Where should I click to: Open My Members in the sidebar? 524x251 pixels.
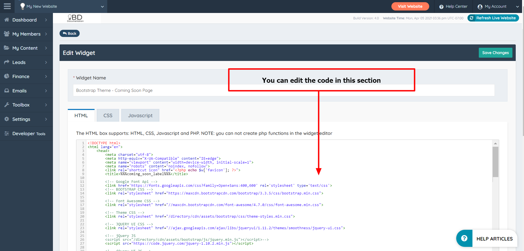26,34
